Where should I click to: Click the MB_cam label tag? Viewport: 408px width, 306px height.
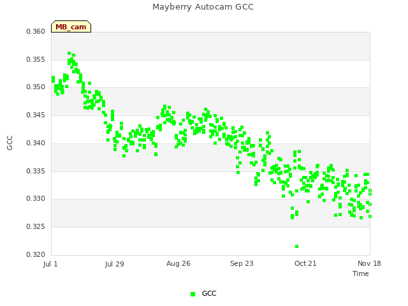click(71, 27)
